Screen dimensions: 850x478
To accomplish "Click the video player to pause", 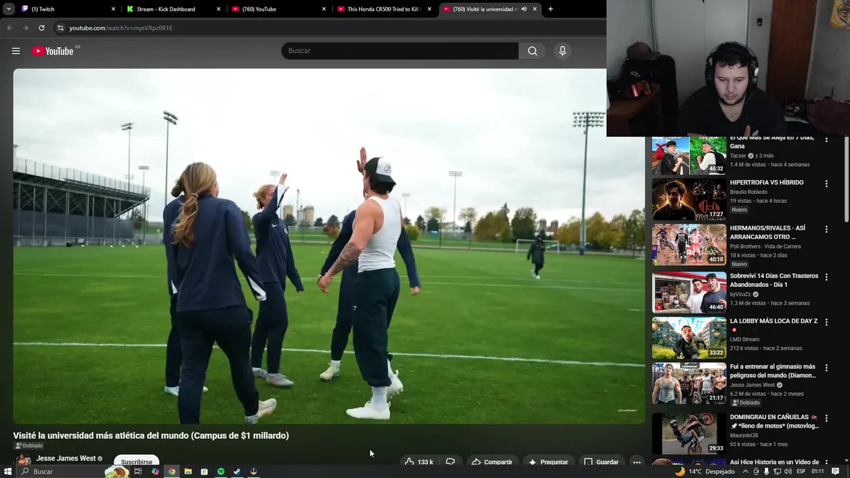I will pos(329,246).
